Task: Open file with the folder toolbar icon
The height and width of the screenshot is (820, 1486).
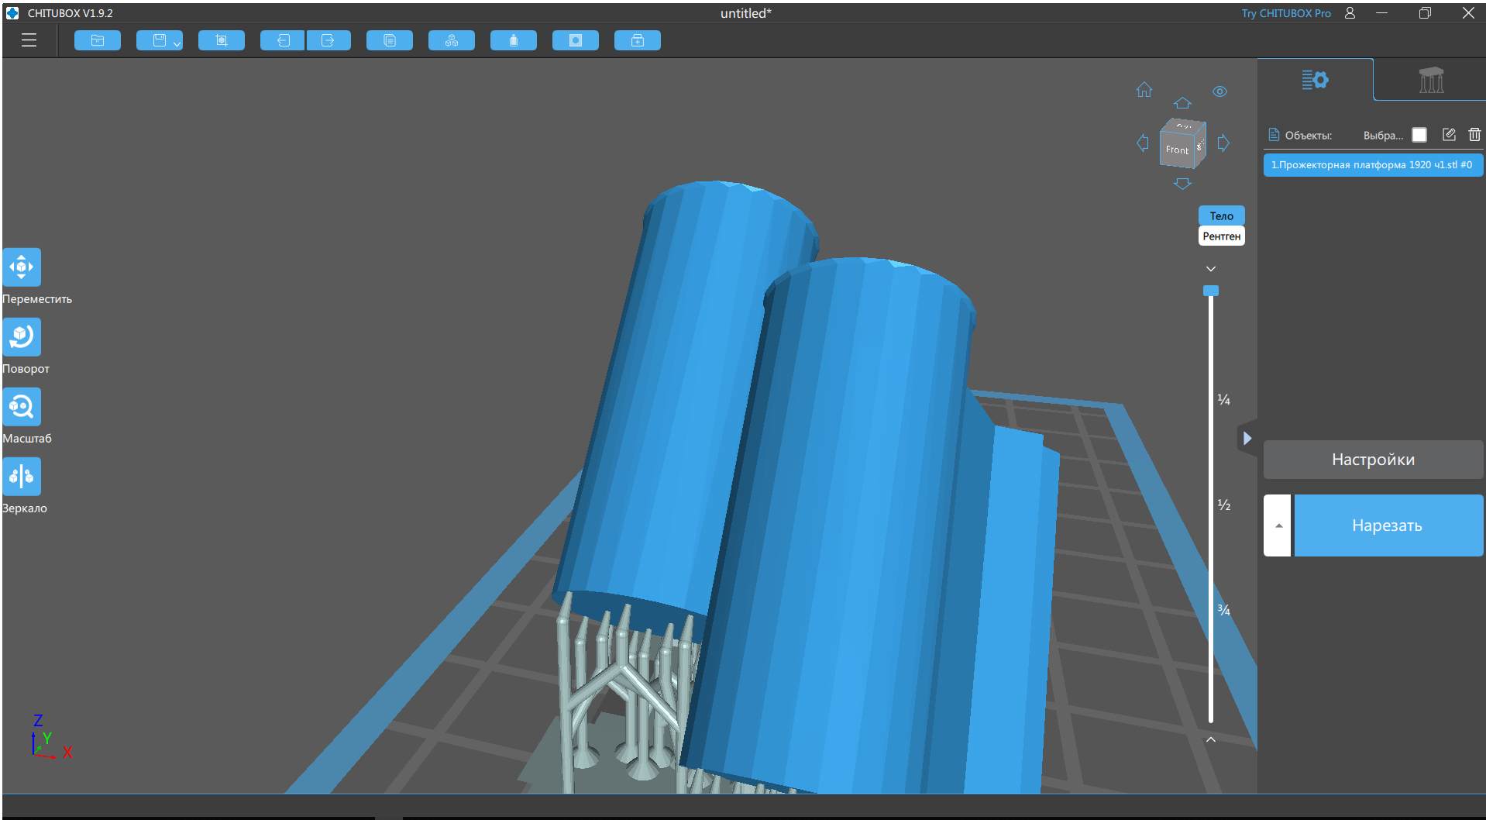Action: click(97, 40)
